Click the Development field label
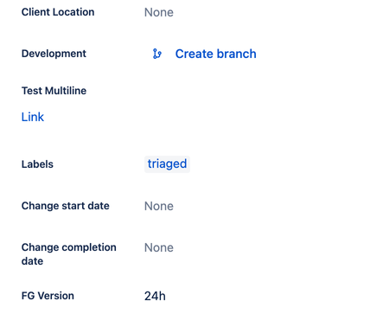Image resolution: width=370 pixels, height=314 pixels. click(54, 54)
